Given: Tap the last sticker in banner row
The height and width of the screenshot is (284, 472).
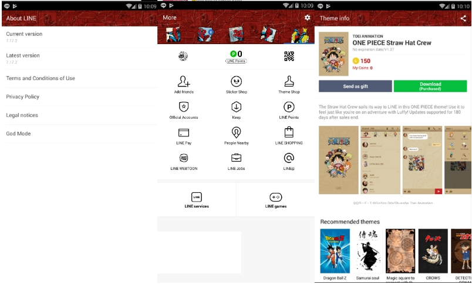Looking at the screenshot, I should [x=300, y=35].
